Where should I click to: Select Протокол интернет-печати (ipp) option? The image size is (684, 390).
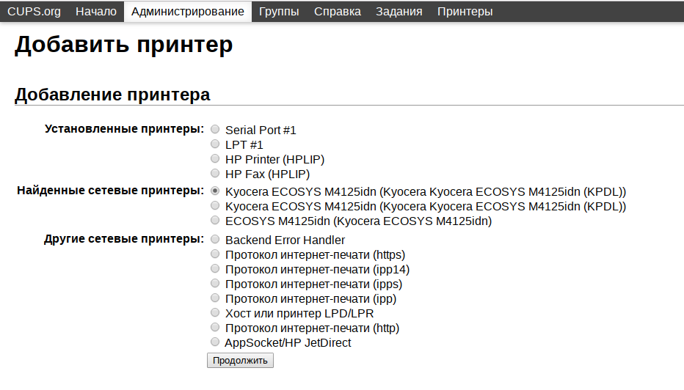pyautogui.click(x=215, y=298)
